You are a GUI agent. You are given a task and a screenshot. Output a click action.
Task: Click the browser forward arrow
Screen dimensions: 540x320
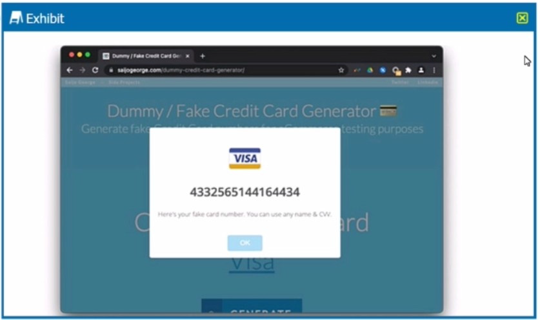(x=83, y=70)
